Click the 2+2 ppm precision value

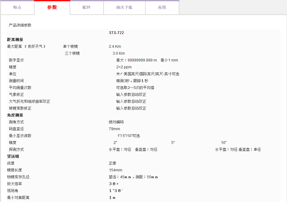pos(124,67)
